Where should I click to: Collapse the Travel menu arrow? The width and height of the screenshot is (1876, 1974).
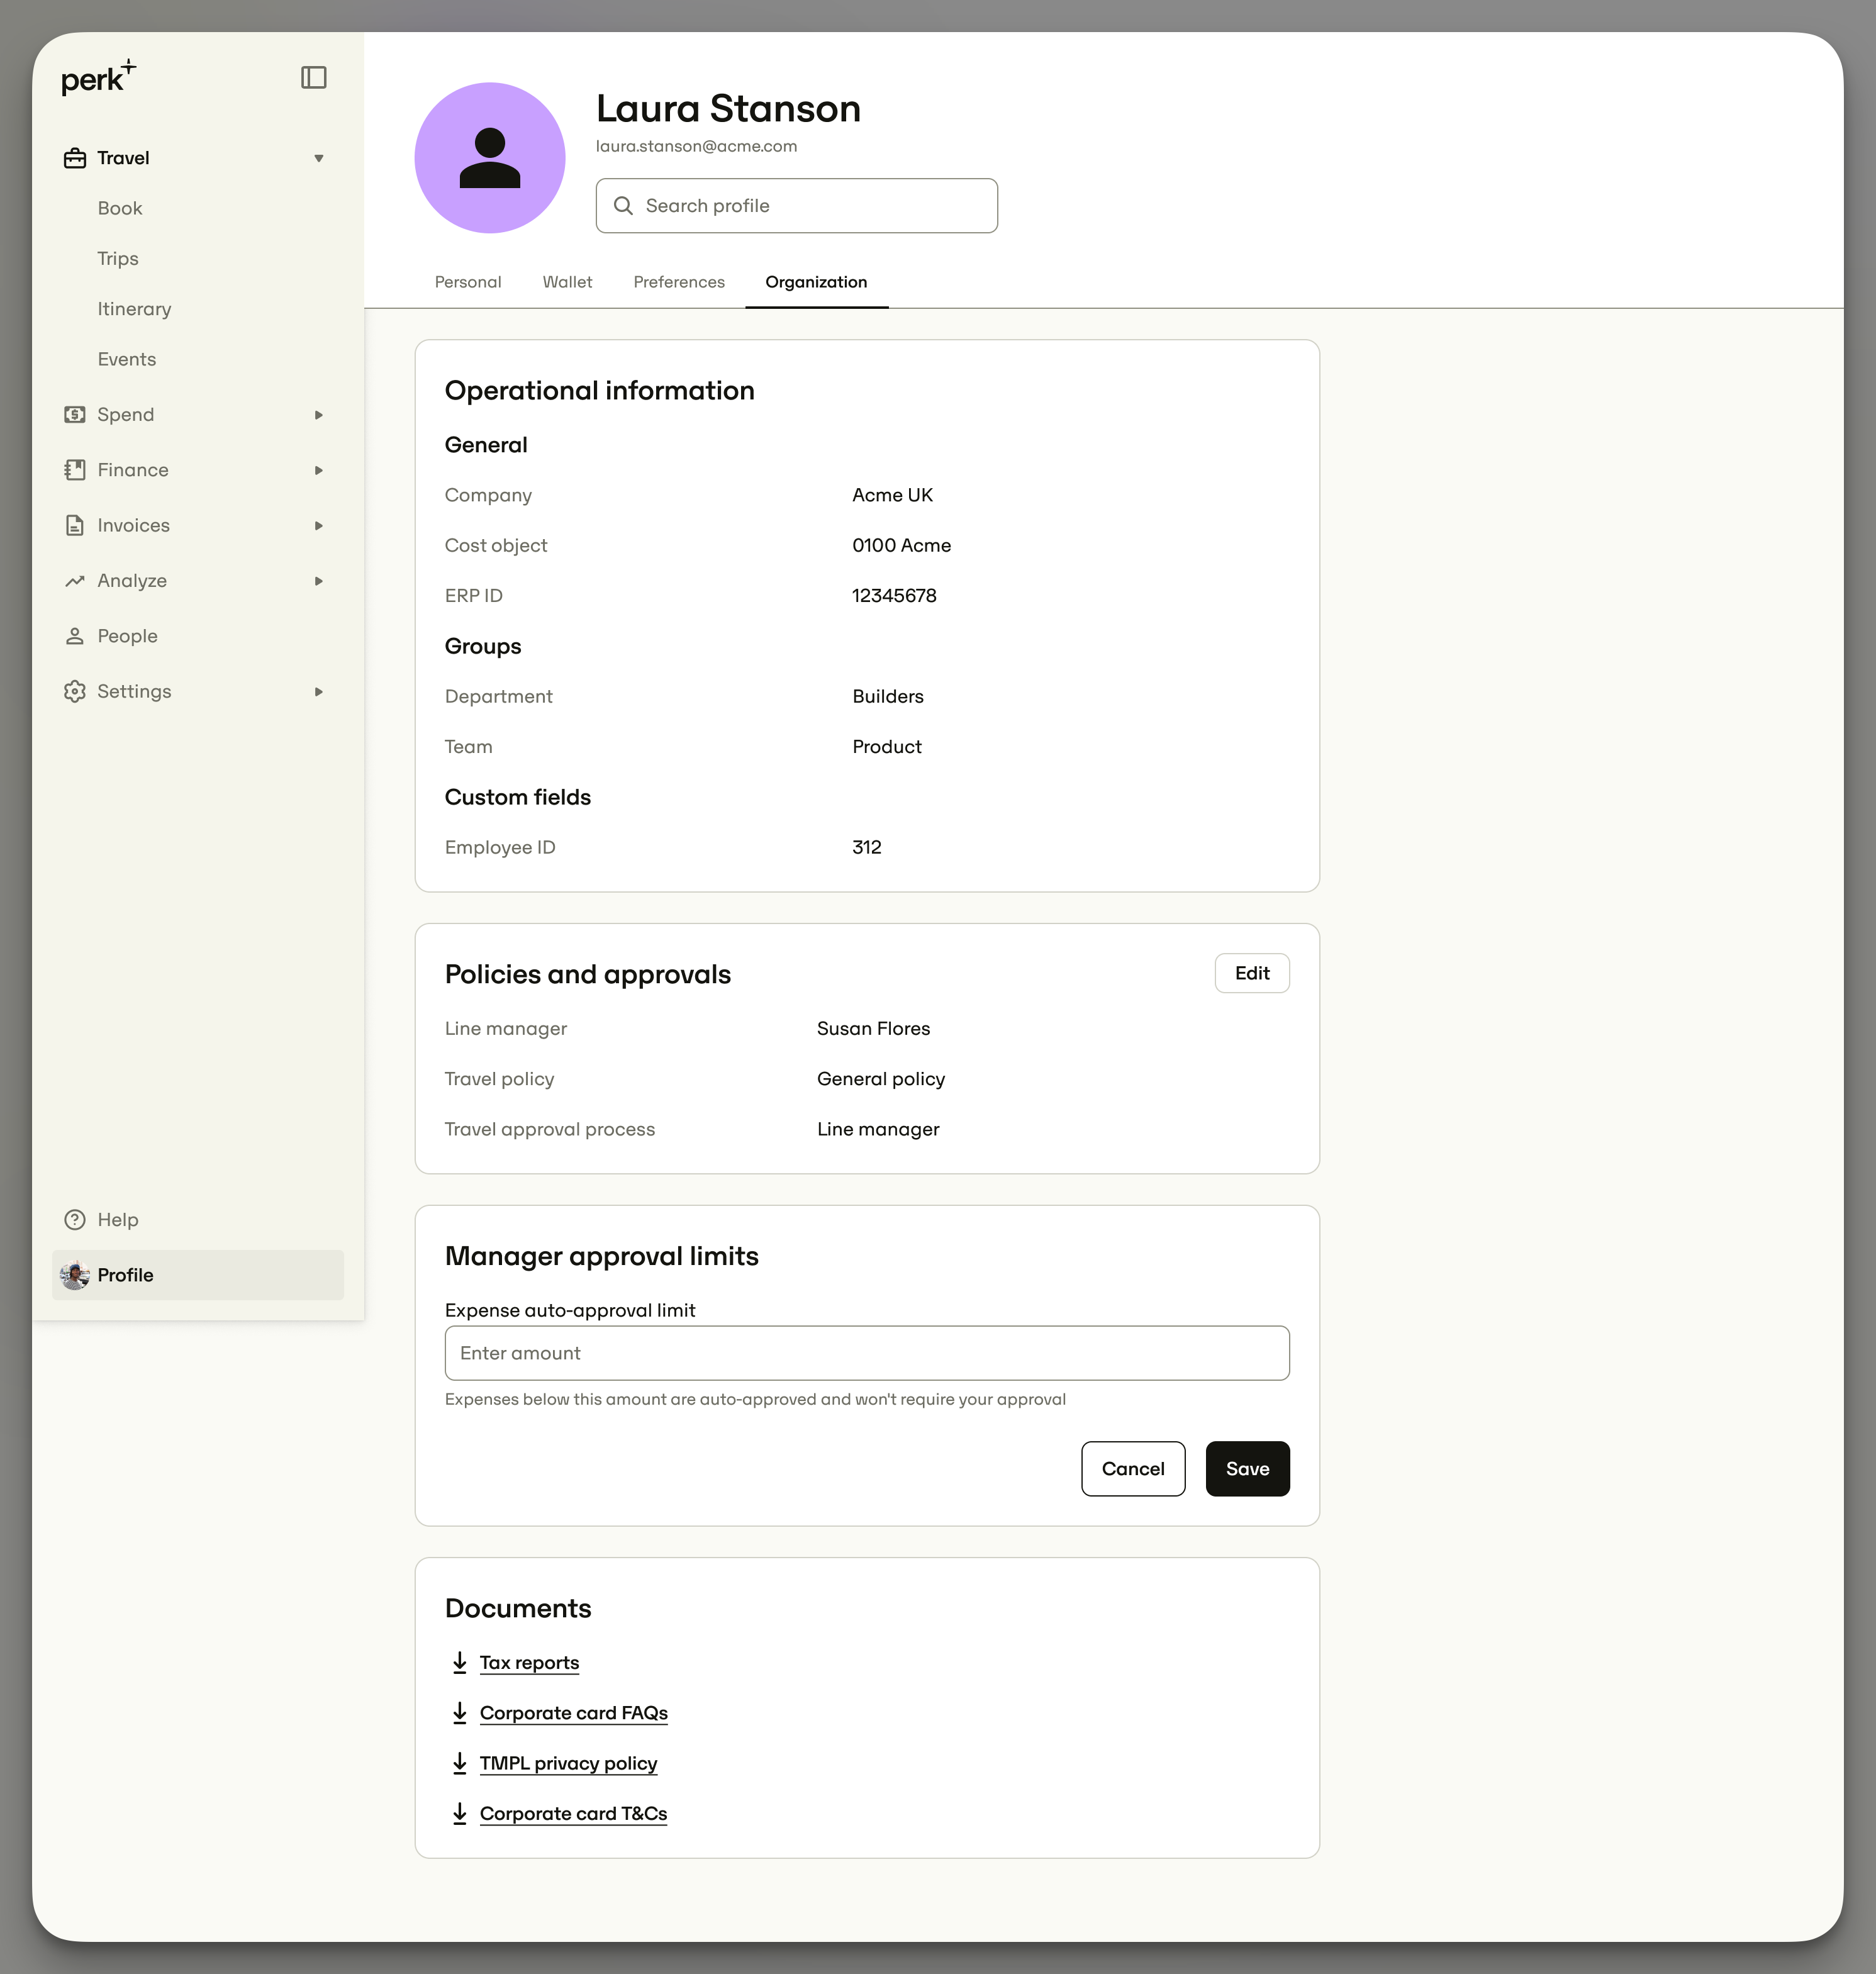tap(319, 158)
